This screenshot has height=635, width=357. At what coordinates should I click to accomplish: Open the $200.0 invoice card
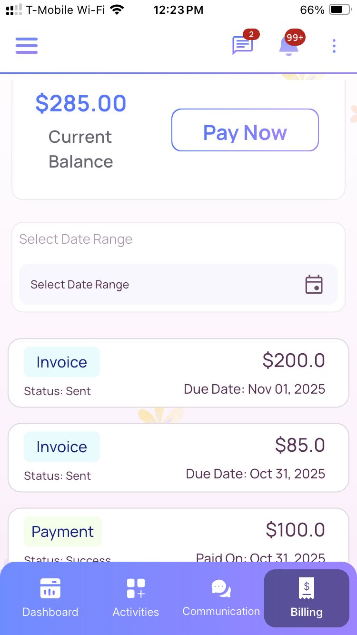(x=178, y=373)
